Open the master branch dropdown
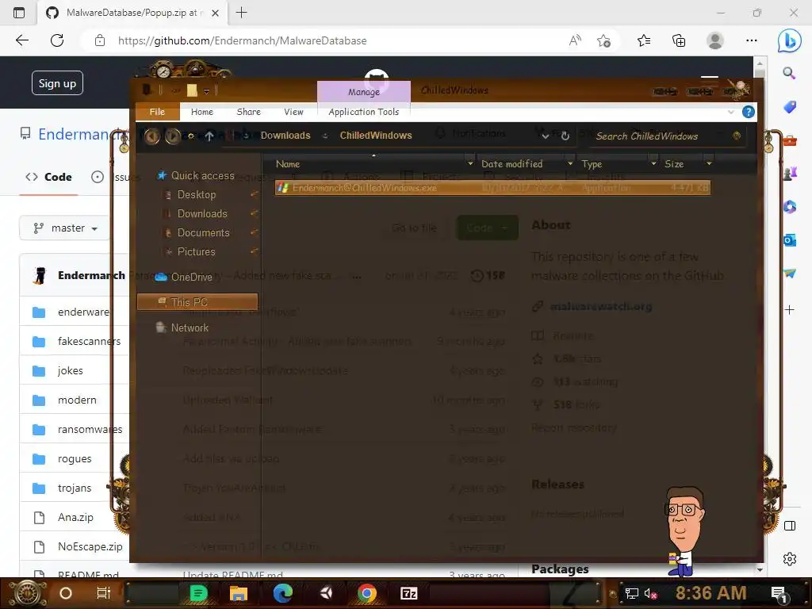 click(x=65, y=228)
